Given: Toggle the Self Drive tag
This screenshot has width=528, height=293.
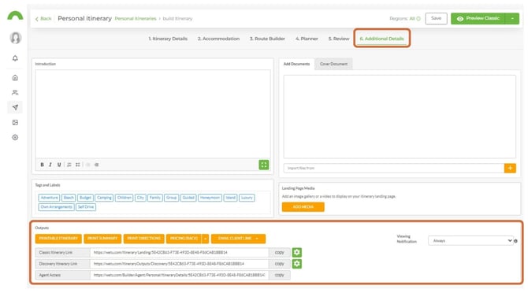Looking at the screenshot, I should [86, 207].
